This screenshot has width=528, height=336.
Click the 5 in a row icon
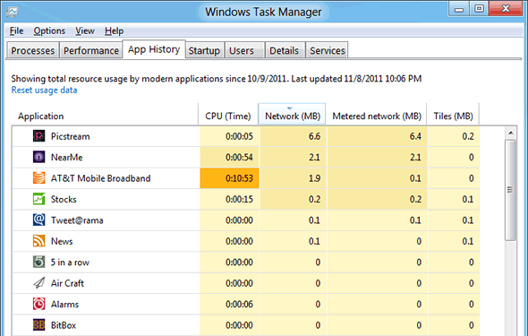pos(38,262)
